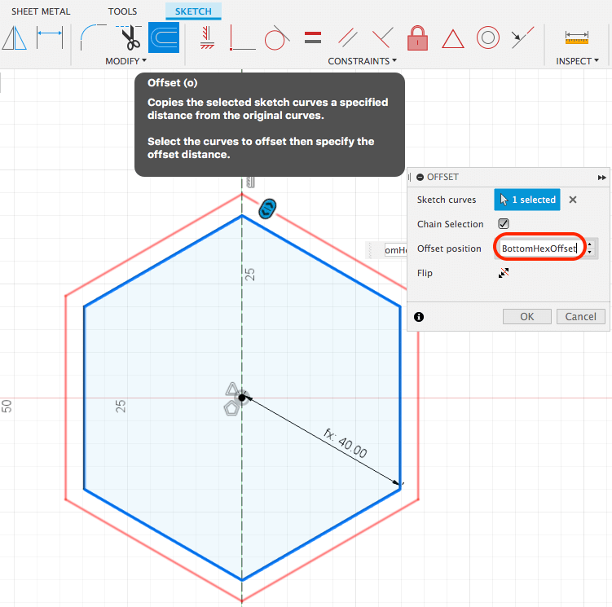Collapse the OFFSET dialog with minus icon
Viewport: 612px width, 607px height.
420,177
